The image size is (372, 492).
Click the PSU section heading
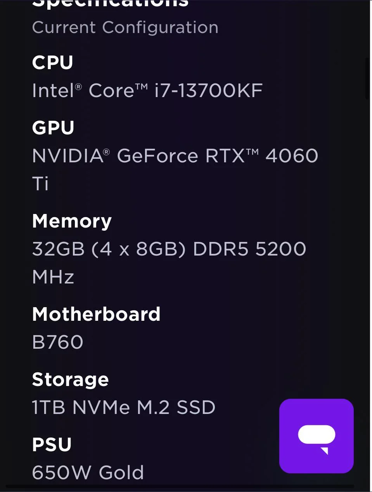[x=52, y=443]
